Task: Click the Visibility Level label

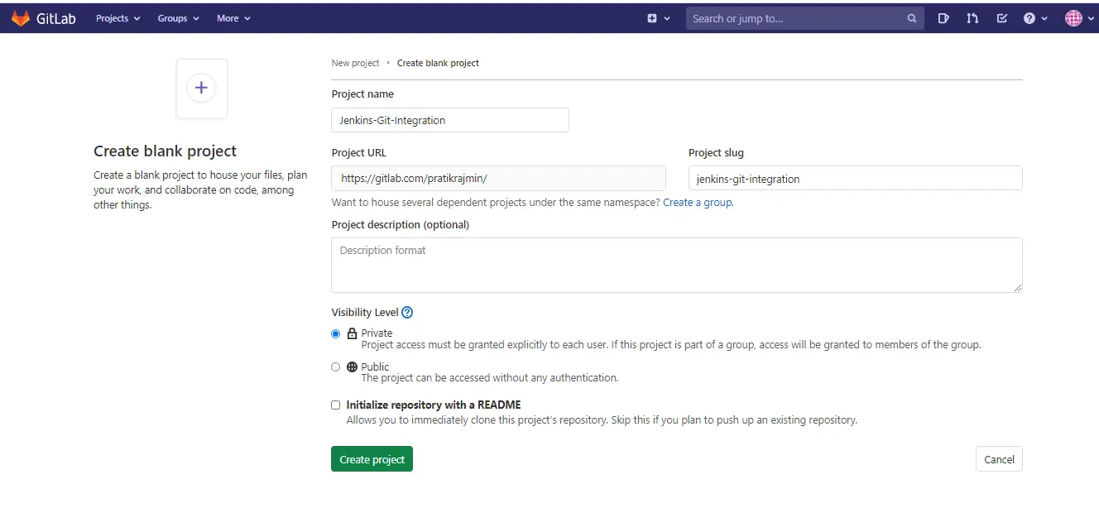Action: click(x=365, y=313)
